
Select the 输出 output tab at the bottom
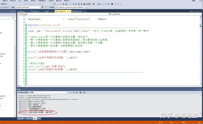[35, 119]
